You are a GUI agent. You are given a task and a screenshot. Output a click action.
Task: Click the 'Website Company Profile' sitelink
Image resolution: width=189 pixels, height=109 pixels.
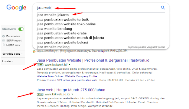[81, 76]
